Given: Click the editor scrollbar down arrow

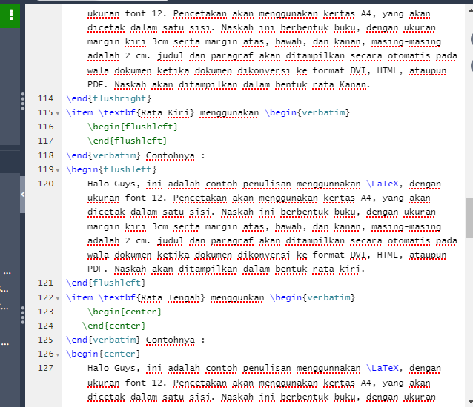Looking at the screenshot, I should coord(470,402).
